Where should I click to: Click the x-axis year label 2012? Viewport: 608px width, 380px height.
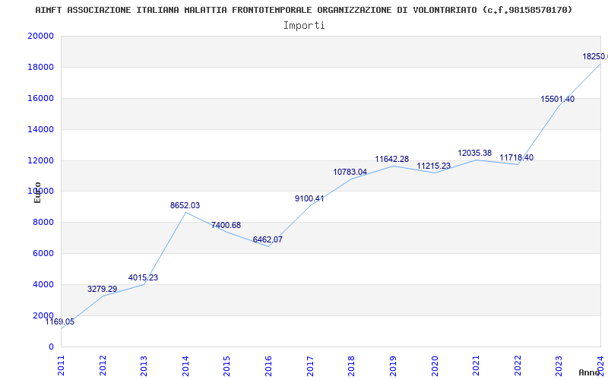point(103,366)
